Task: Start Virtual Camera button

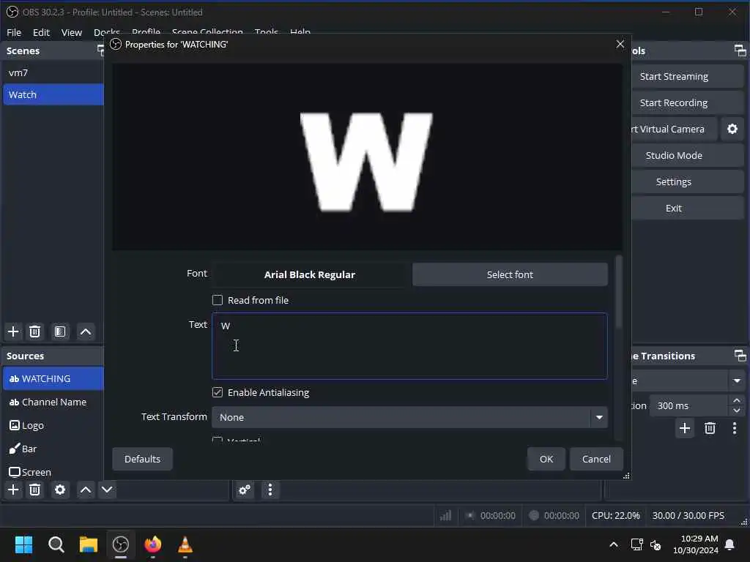Action: (x=674, y=129)
